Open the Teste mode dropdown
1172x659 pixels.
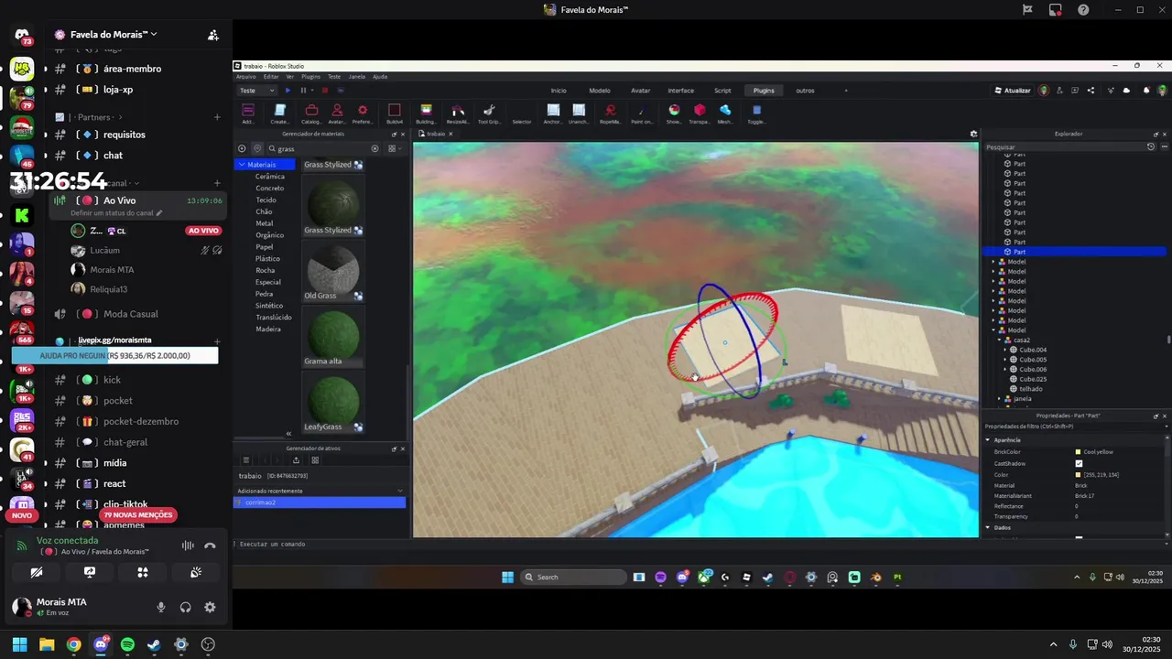tap(256, 91)
